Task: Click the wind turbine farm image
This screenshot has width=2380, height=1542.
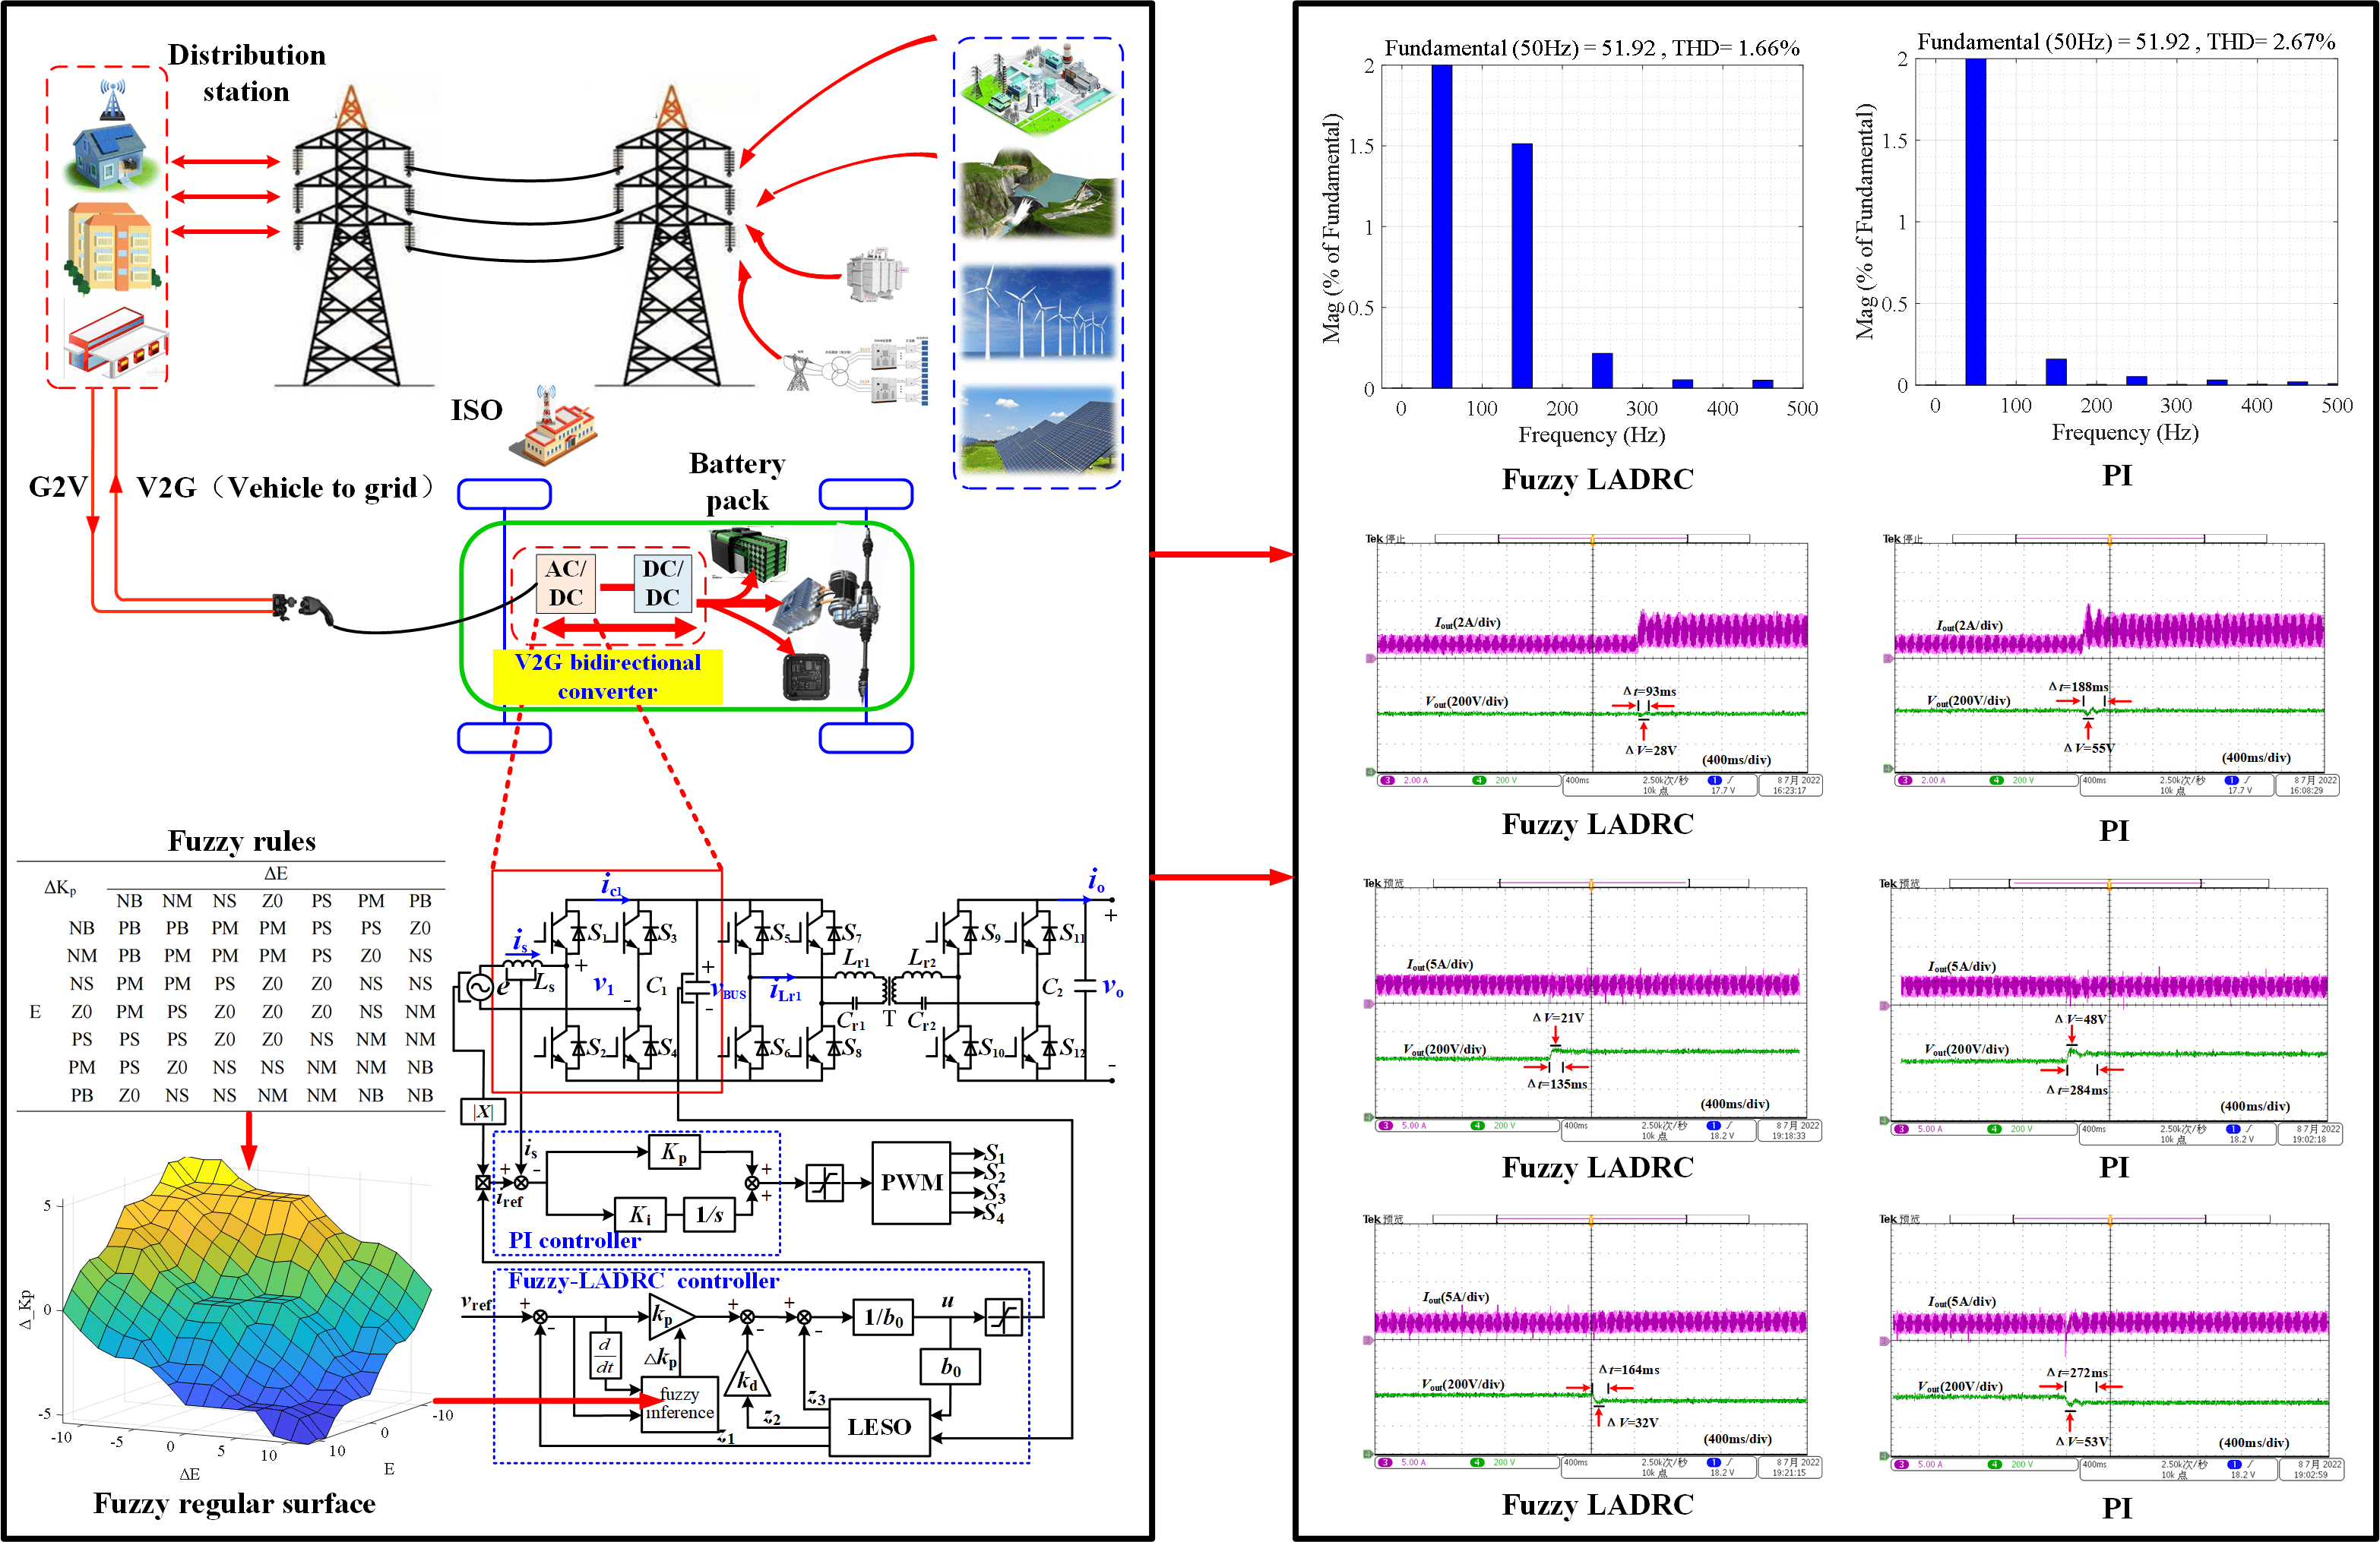Action: 1037,311
